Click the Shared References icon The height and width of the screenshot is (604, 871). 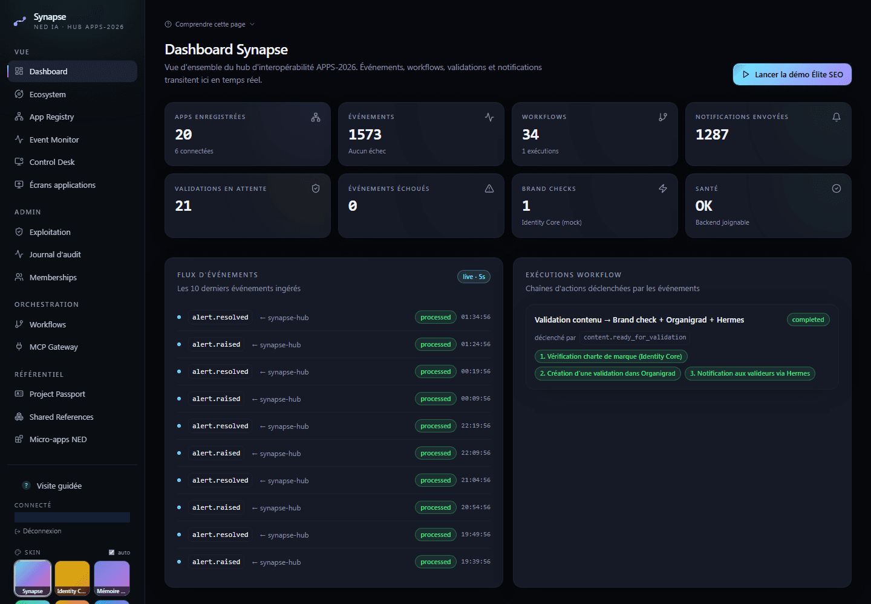(x=19, y=417)
